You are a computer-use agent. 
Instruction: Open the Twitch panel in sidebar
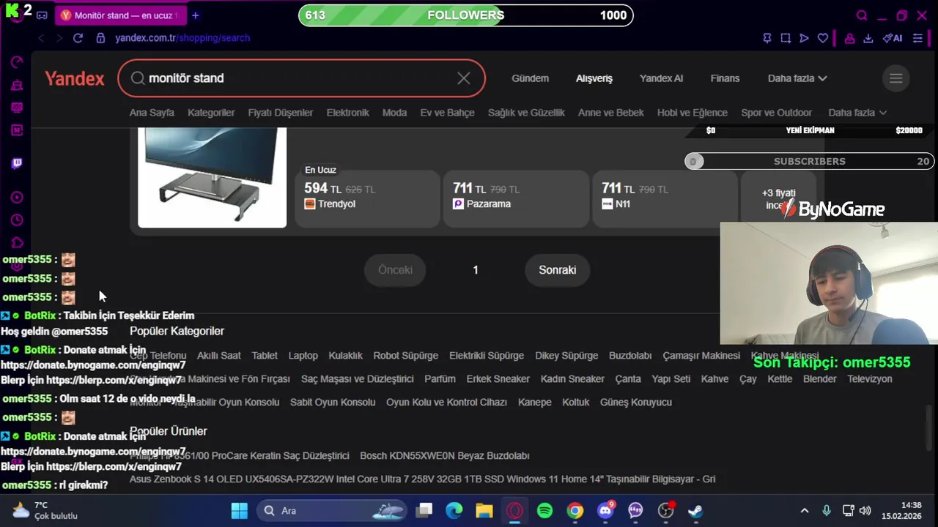(17, 163)
